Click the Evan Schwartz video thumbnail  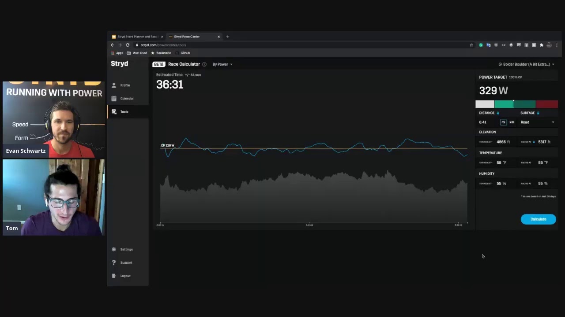(53, 119)
